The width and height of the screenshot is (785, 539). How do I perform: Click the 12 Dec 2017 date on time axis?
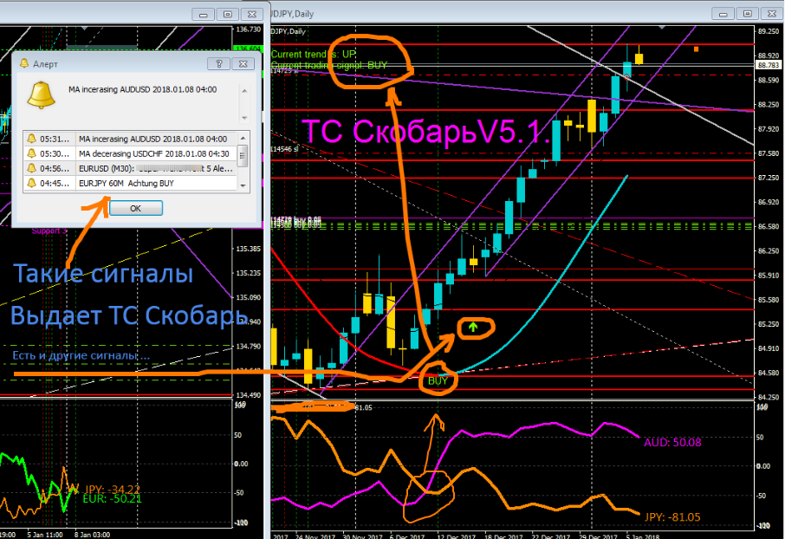(455, 536)
